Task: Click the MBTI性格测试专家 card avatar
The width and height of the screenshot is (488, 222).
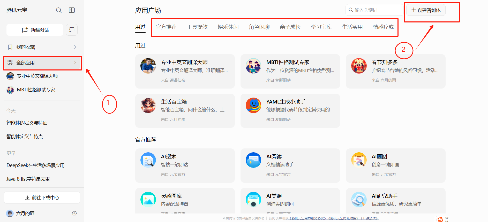Action: 253,66
